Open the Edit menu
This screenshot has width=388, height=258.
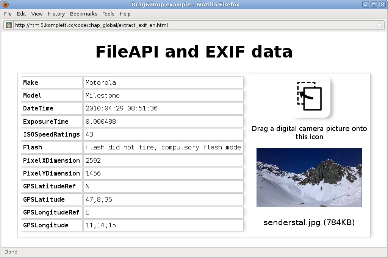click(x=21, y=14)
